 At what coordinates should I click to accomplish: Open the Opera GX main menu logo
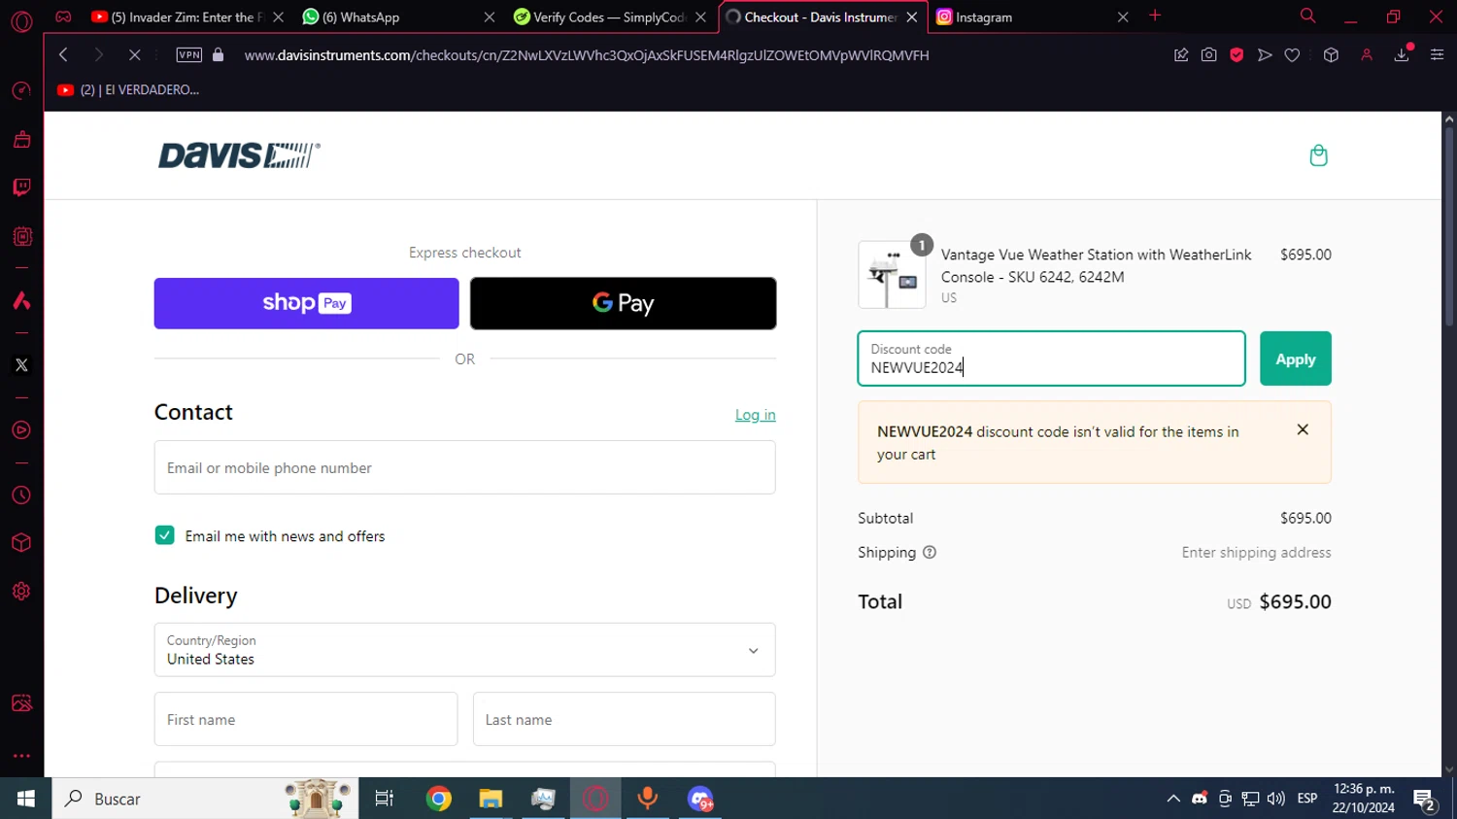(x=21, y=21)
